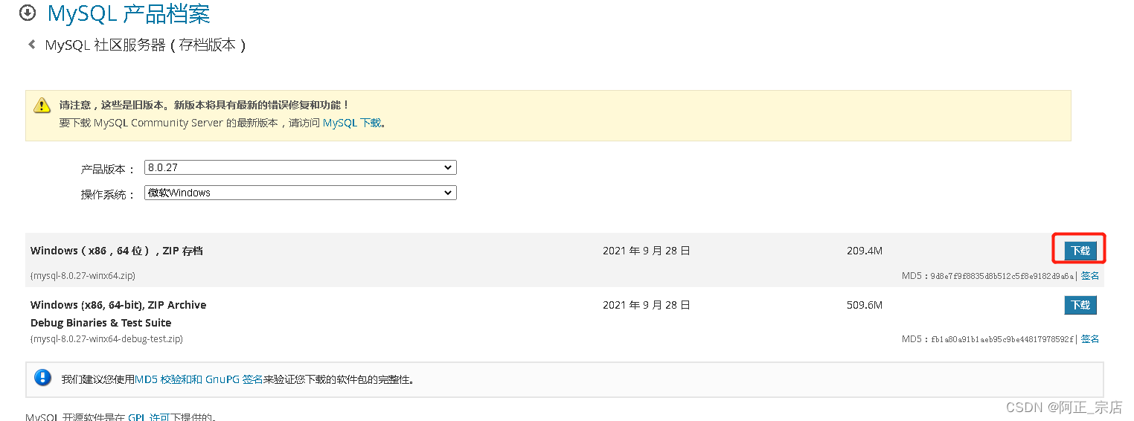Image resolution: width=1134 pixels, height=421 pixels.
Task: Open the 产品版本 8.0.27 dropdown
Action: (300, 167)
